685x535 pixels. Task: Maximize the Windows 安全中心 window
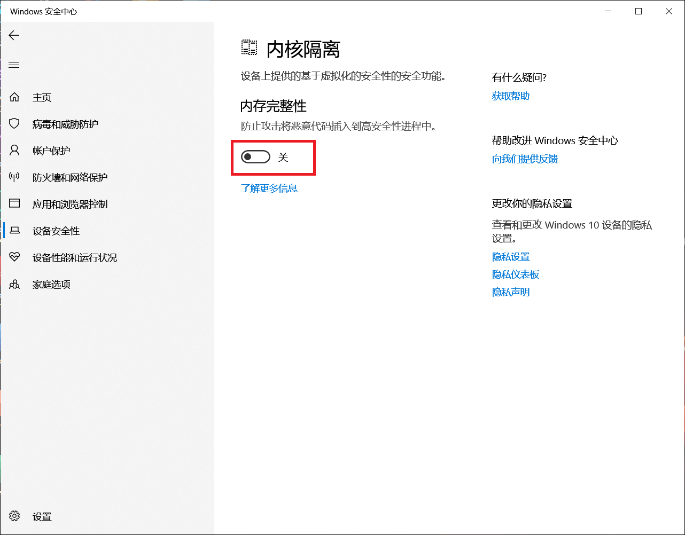click(638, 11)
